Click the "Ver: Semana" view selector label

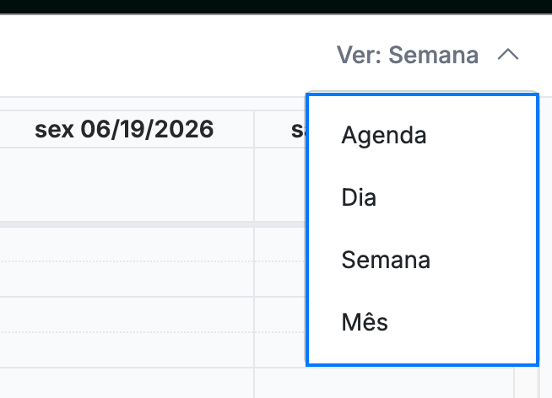[408, 55]
